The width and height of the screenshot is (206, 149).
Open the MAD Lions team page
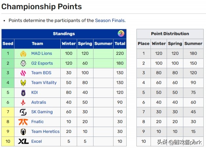[42, 53]
